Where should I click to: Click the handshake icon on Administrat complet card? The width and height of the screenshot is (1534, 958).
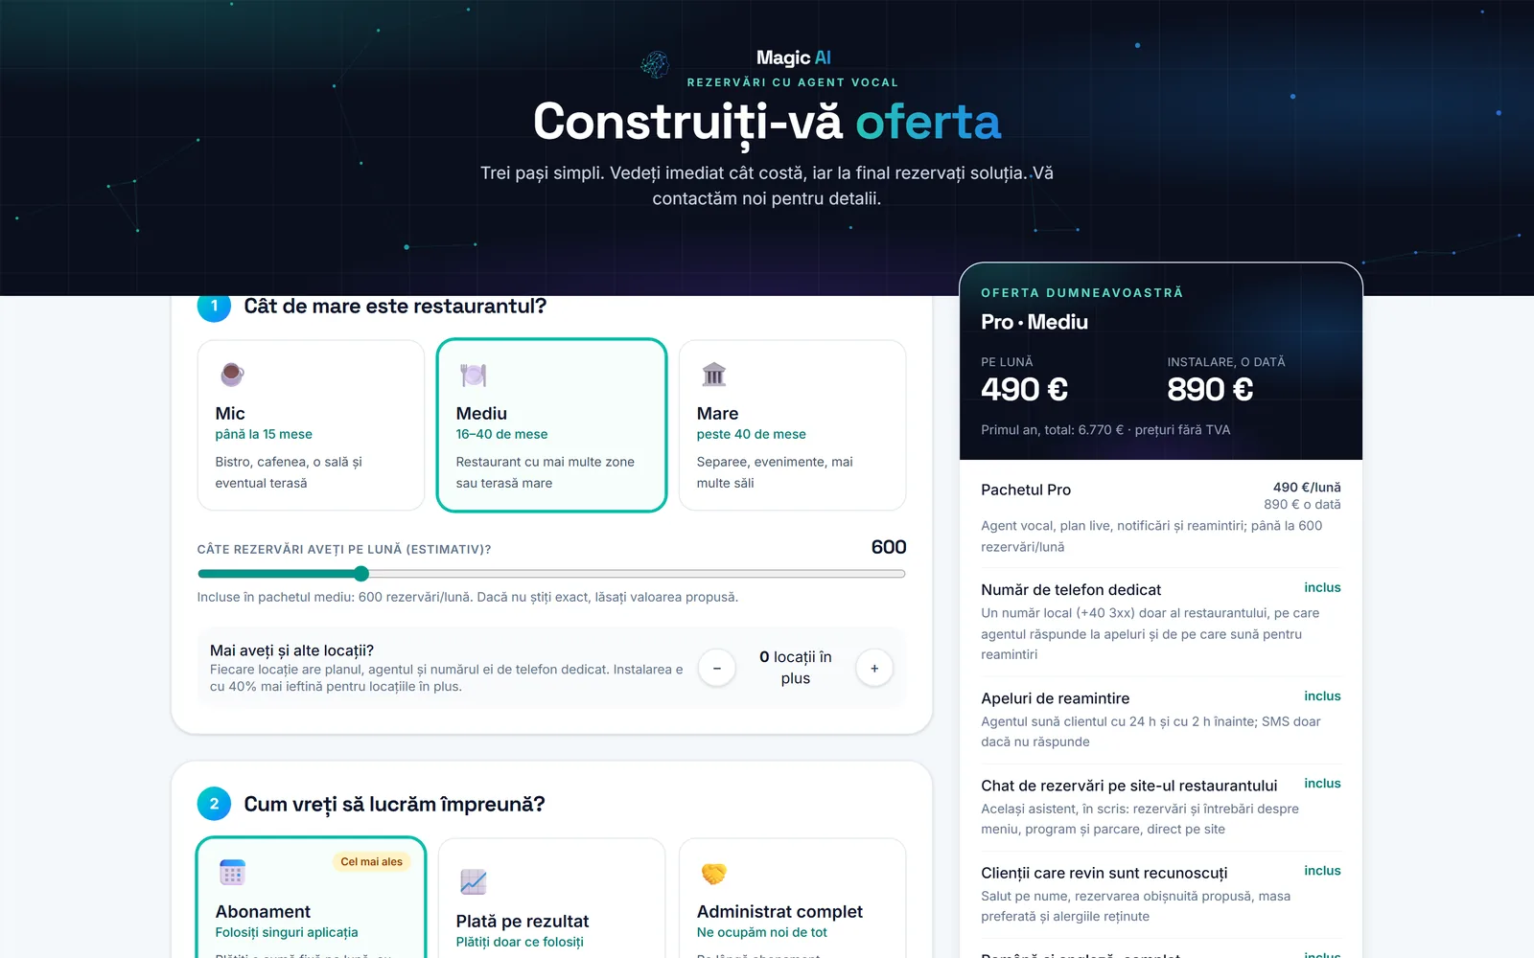714,874
